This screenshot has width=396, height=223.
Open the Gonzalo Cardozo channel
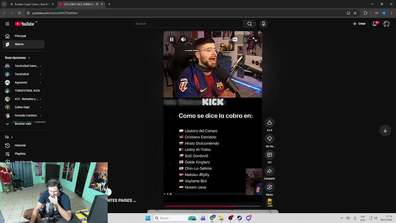point(24,116)
